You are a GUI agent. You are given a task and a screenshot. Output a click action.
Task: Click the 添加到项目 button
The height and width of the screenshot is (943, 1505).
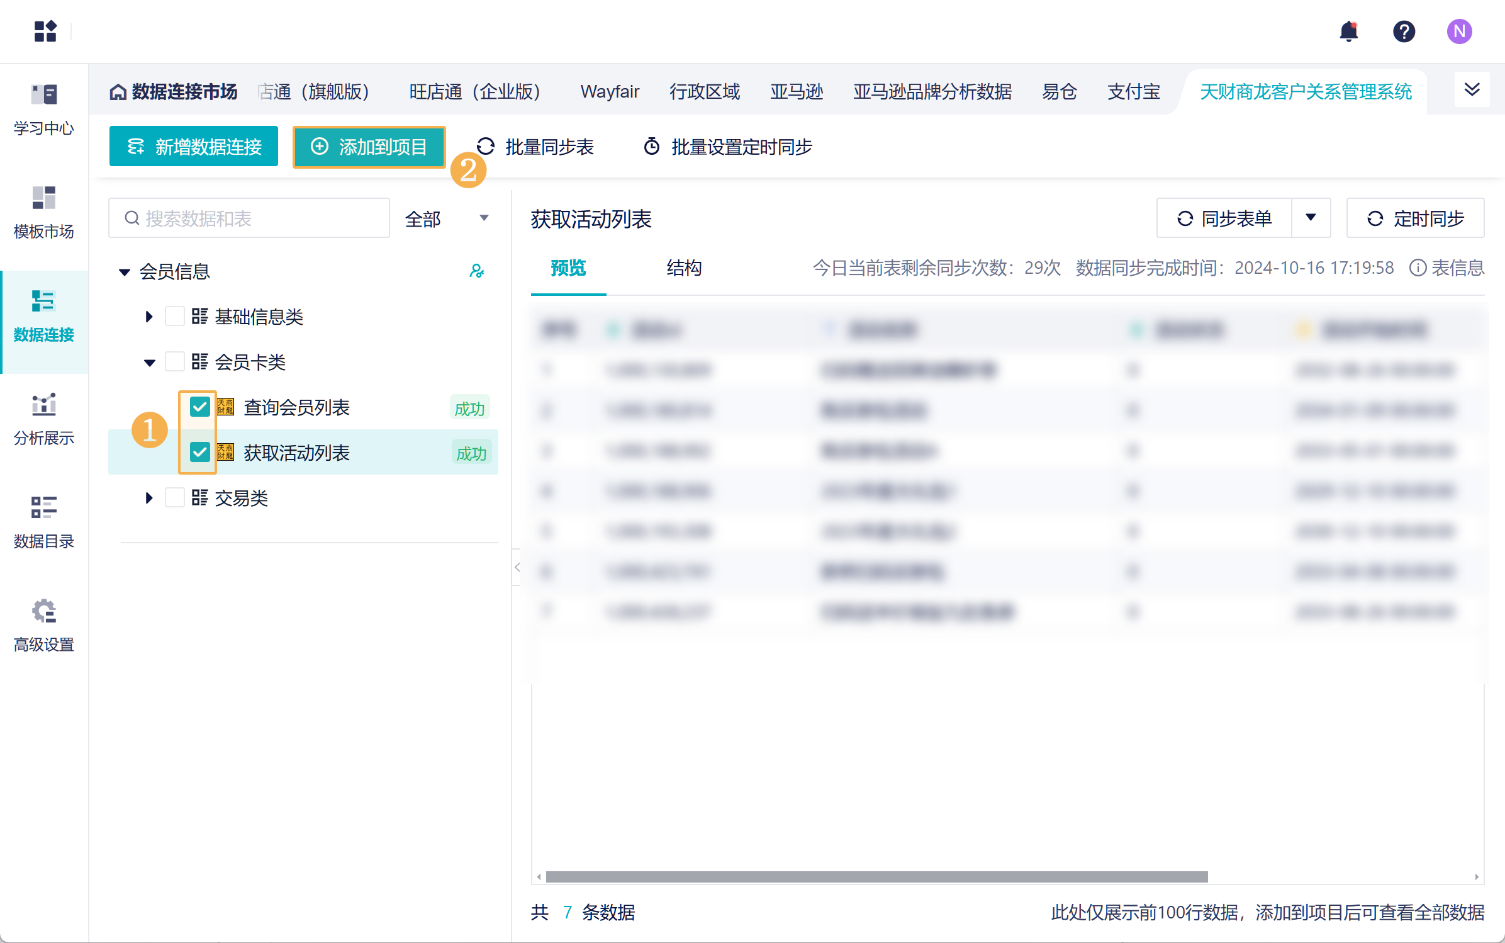click(369, 147)
